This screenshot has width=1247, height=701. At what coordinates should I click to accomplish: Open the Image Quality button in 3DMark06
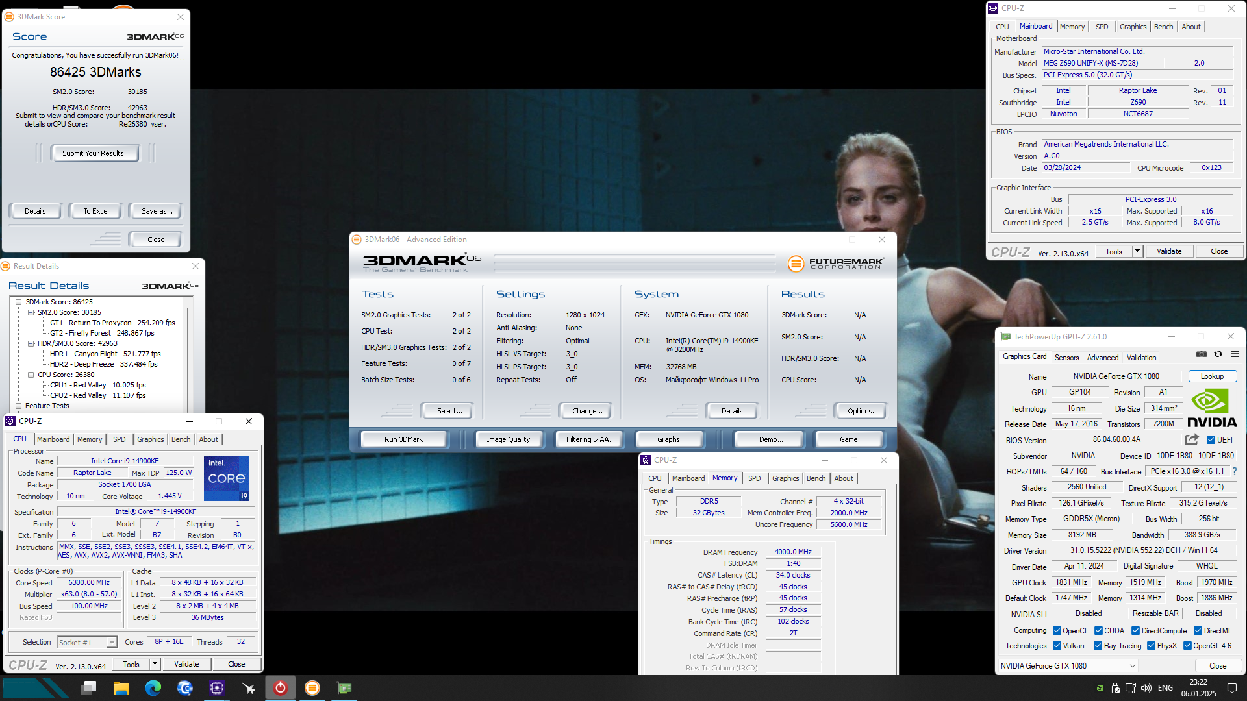tap(511, 439)
